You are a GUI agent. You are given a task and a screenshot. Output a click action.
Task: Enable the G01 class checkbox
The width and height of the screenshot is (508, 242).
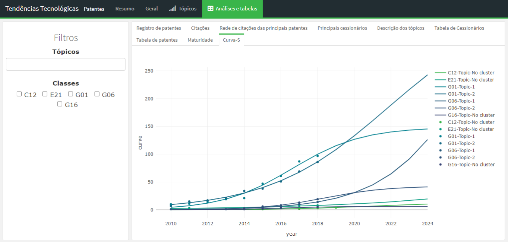pos(70,94)
